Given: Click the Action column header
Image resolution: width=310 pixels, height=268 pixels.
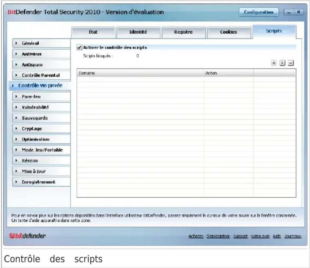Looking at the screenshot, I should click(228, 73).
